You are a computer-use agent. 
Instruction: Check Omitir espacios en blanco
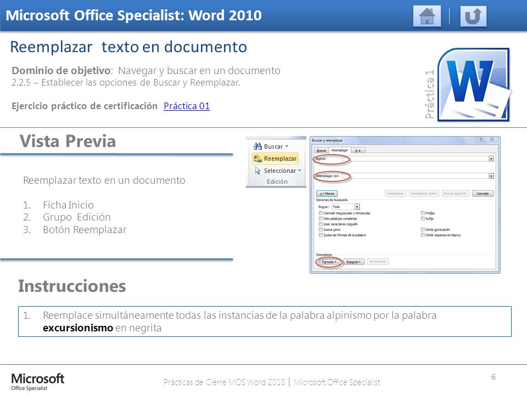point(423,235)
